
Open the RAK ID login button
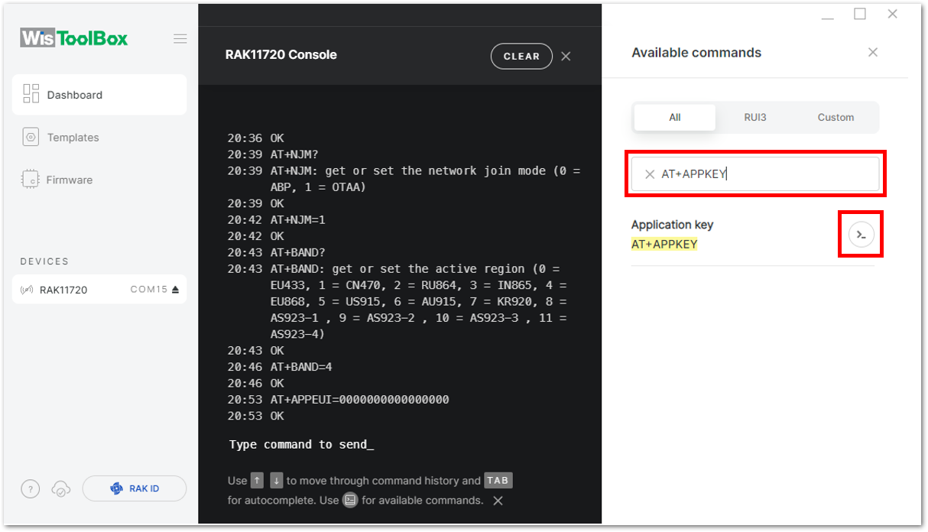(135, 488)
